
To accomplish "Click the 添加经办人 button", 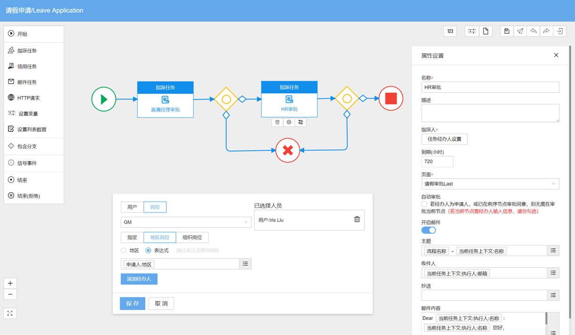I will pos(139,279).
